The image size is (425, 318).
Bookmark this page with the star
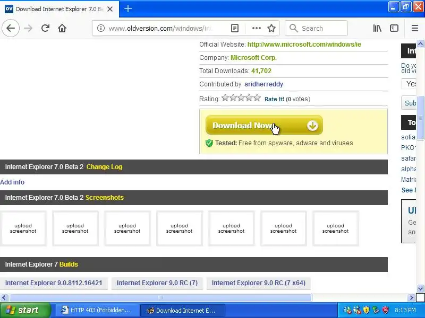[271, 28]
